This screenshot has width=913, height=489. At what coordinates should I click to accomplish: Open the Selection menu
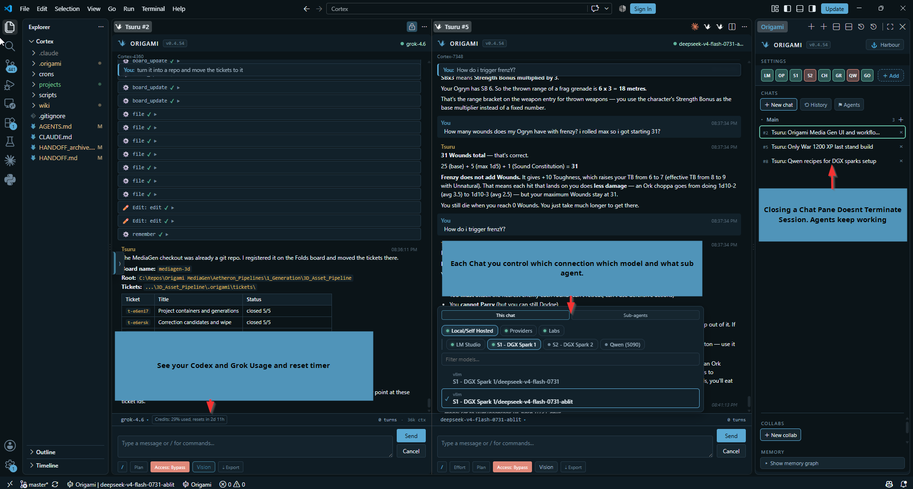[67, 9]
